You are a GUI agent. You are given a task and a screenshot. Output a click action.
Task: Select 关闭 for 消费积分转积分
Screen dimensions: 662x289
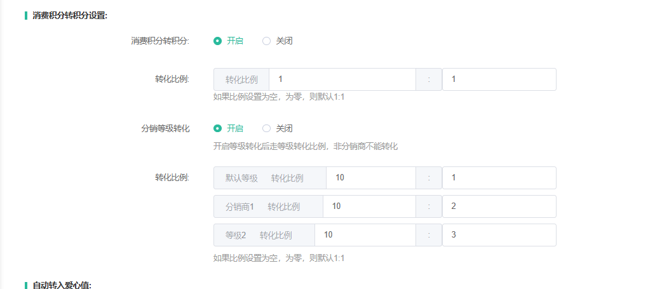267,41
